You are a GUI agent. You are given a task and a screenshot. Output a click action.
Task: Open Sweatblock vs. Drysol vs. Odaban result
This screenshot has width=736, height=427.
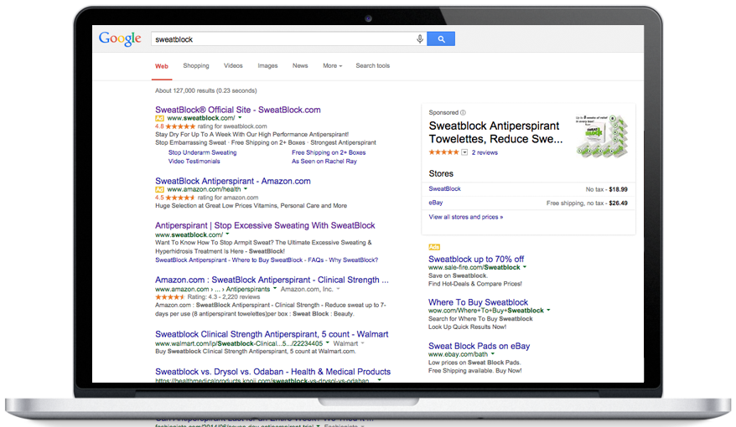[x=272, y=372]
